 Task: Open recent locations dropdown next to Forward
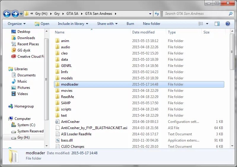(x=21, y=14)
